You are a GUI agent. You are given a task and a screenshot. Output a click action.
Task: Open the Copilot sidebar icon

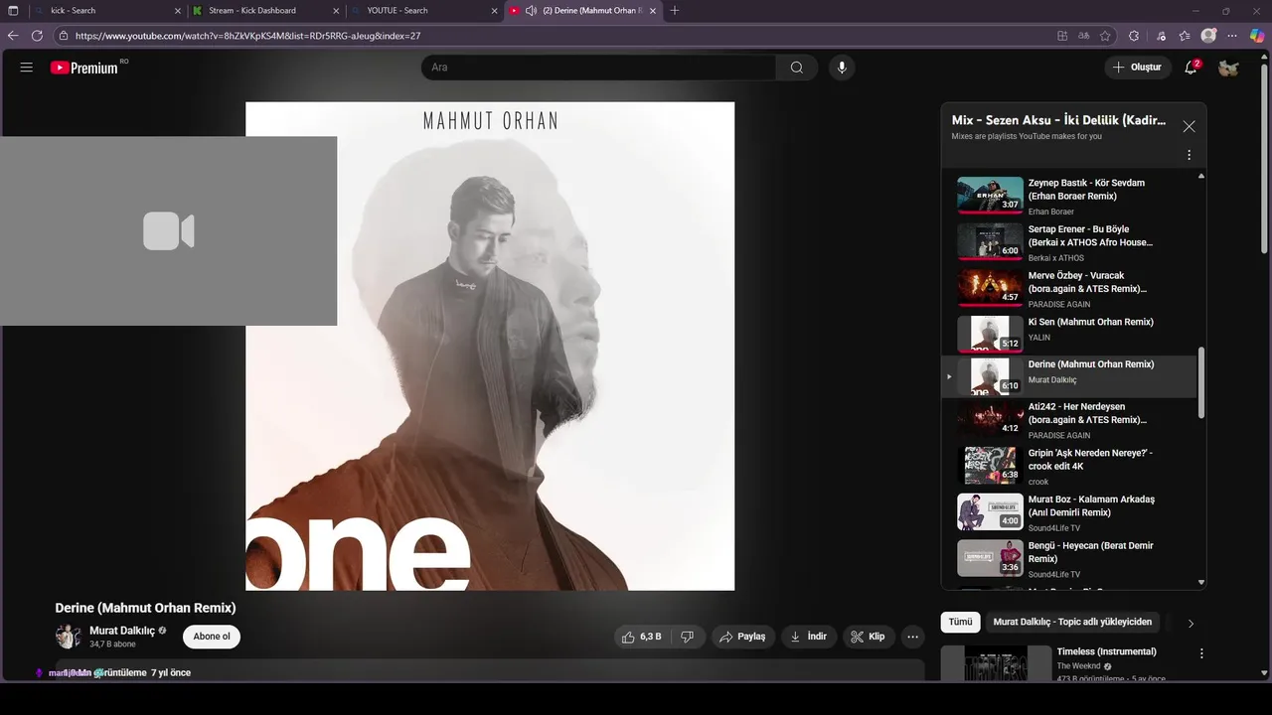(x=1257, y=36)
